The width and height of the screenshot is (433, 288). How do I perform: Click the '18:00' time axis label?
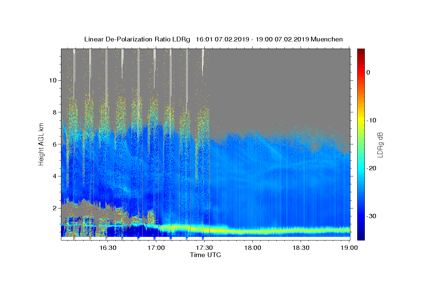(253, 248)
